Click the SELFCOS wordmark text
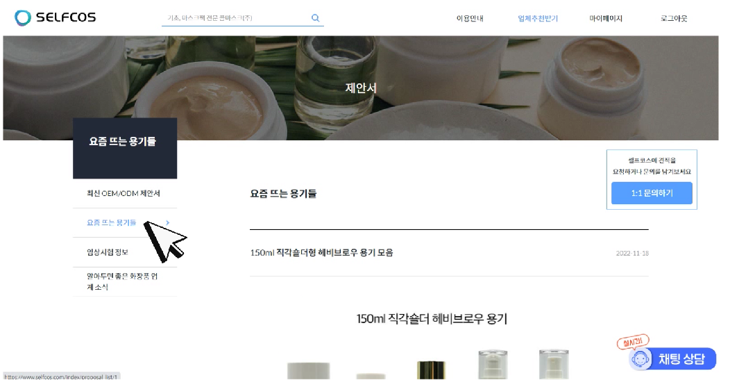The image size is (730, 387). [x=66, y=18]
